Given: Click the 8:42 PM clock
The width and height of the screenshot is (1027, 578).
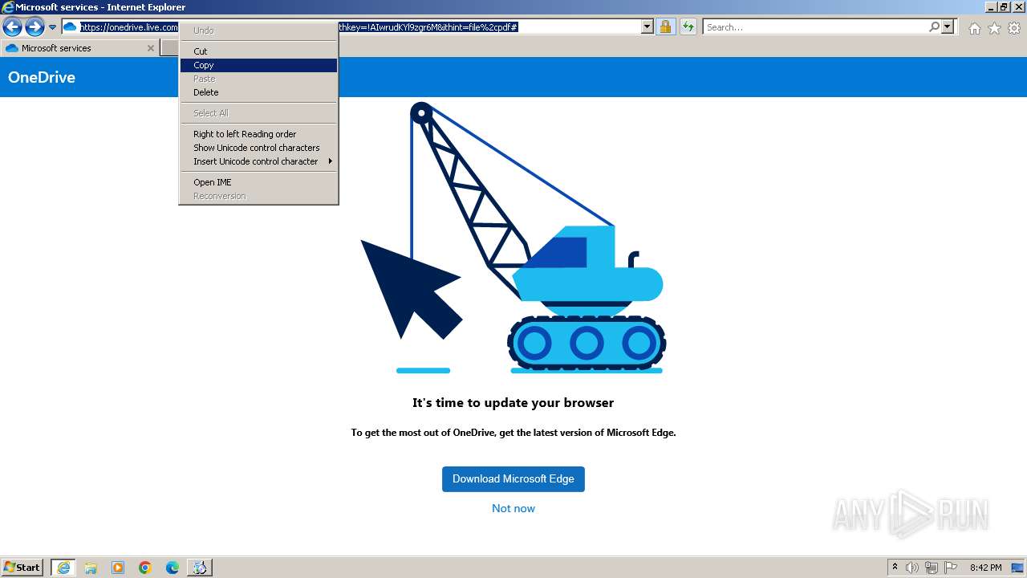Looking at the screenshot, I should click(985, 568).
